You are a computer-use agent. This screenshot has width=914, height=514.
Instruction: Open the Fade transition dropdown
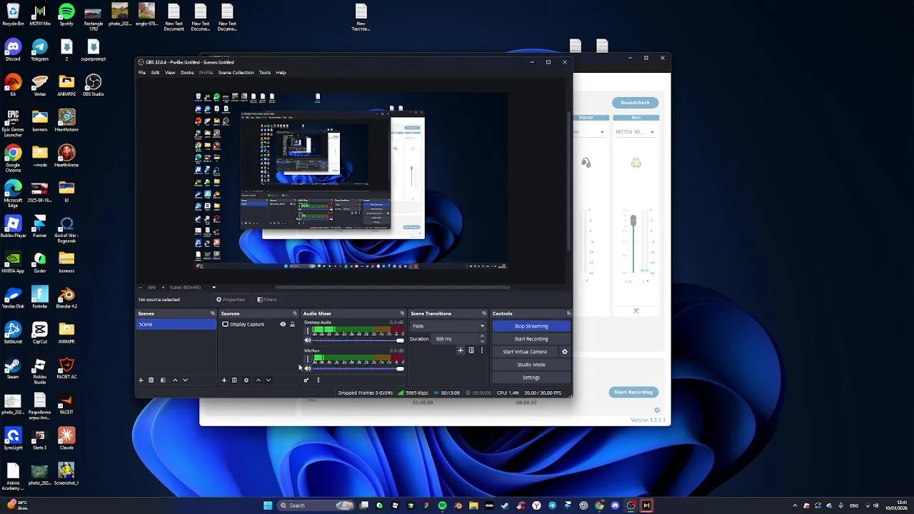tap(448, 326)
